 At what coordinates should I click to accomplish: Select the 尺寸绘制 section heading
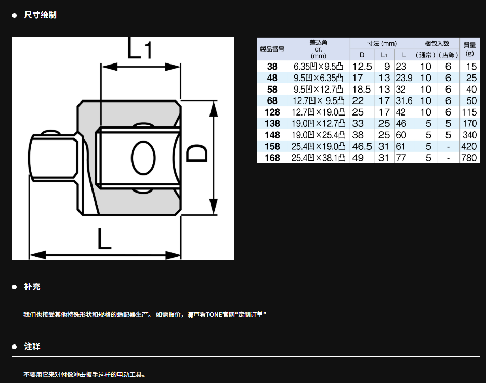40,15
